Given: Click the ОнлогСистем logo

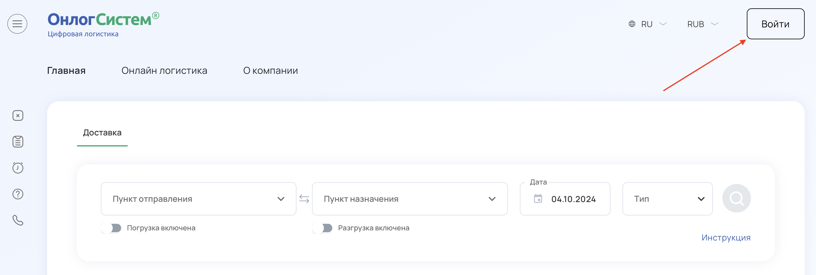Looking at the screenshot, I should point(103,20).
